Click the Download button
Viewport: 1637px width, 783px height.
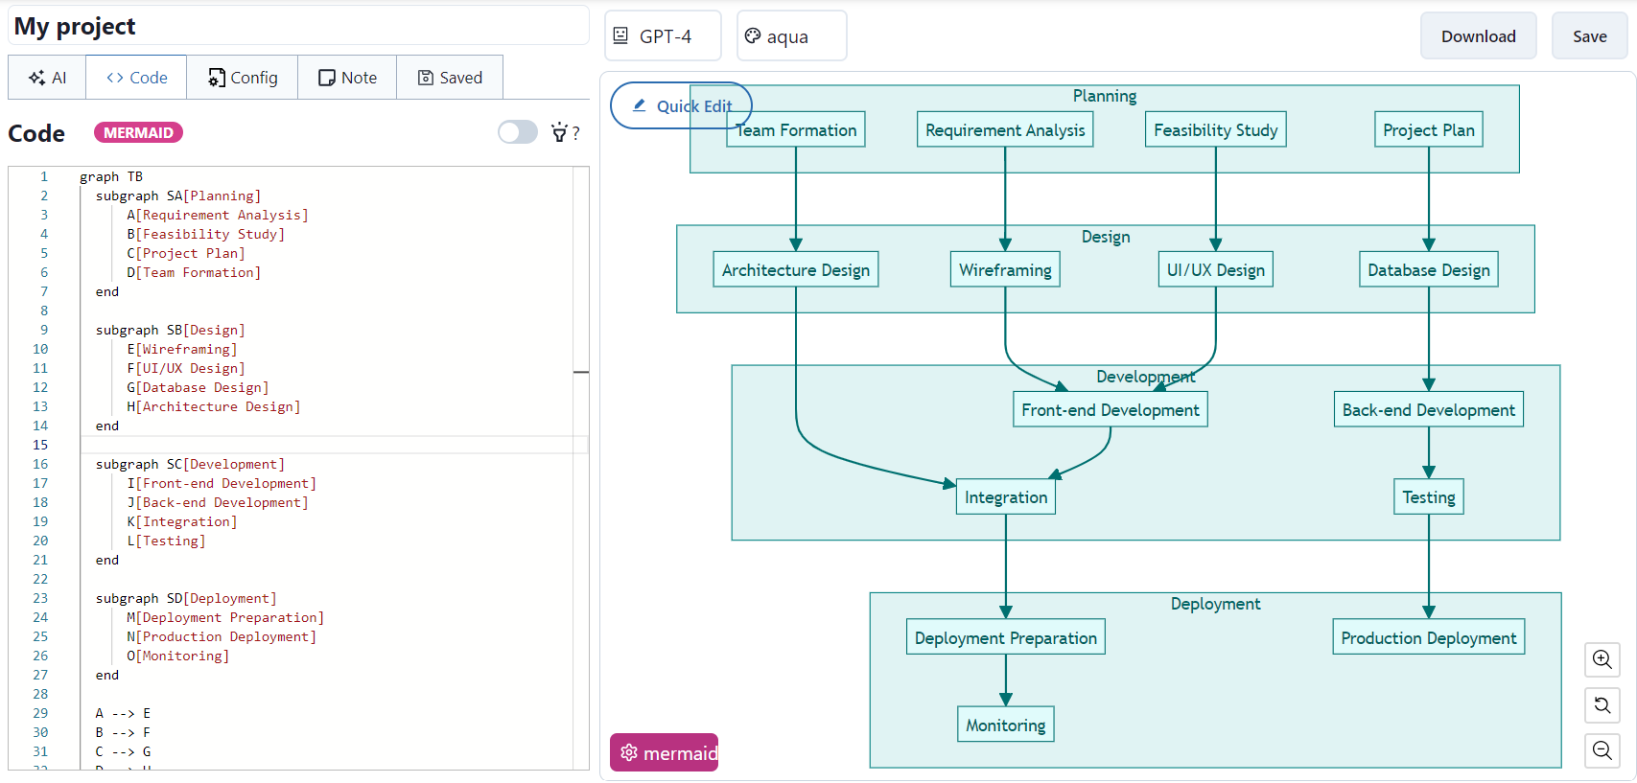pos(1478,36)
